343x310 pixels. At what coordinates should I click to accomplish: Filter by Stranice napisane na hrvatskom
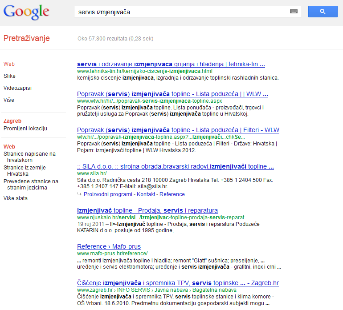click(x=29, y=157)
